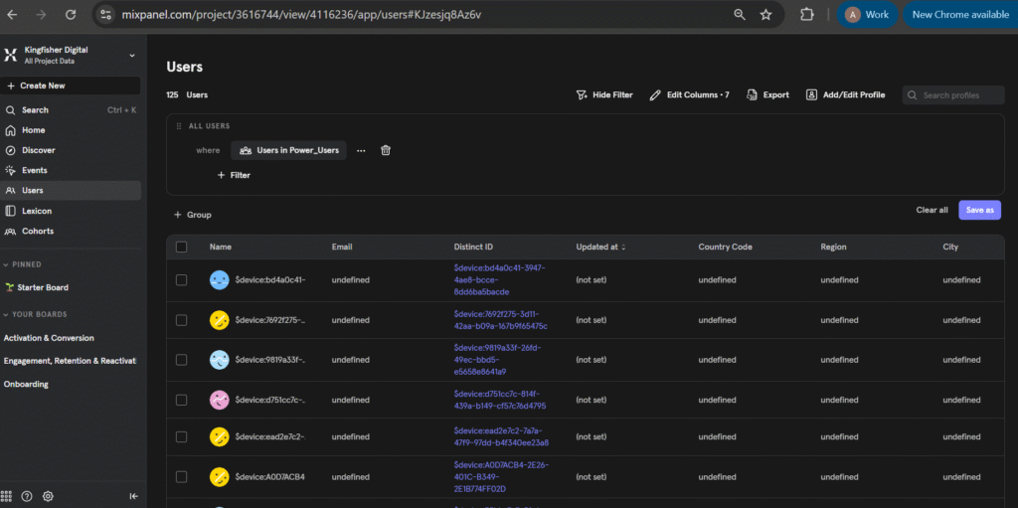
Task: Check the $device:d751cc7c row checkbox
Action: click(x=182, y=401)
